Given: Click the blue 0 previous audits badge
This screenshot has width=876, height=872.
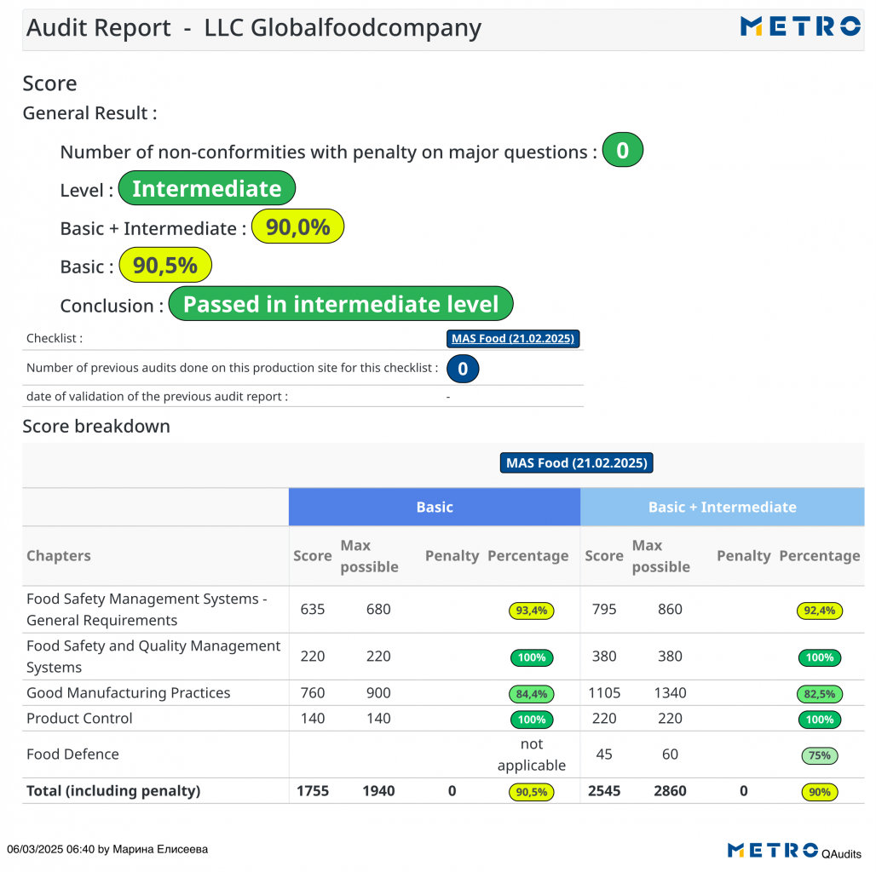Looking at the screenshot, I should point(463,369).
